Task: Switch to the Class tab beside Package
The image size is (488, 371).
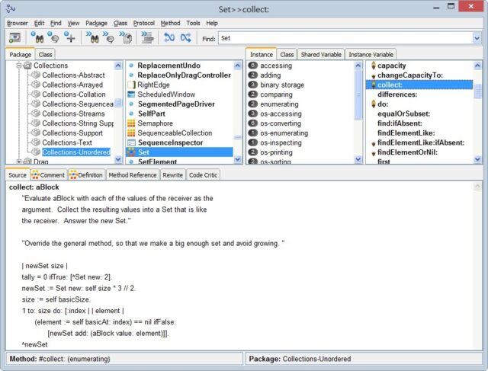Action: [46, 55]
